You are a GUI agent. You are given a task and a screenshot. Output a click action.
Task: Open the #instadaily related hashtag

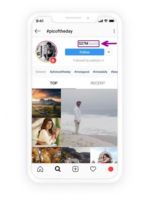(x=100, y=72)
